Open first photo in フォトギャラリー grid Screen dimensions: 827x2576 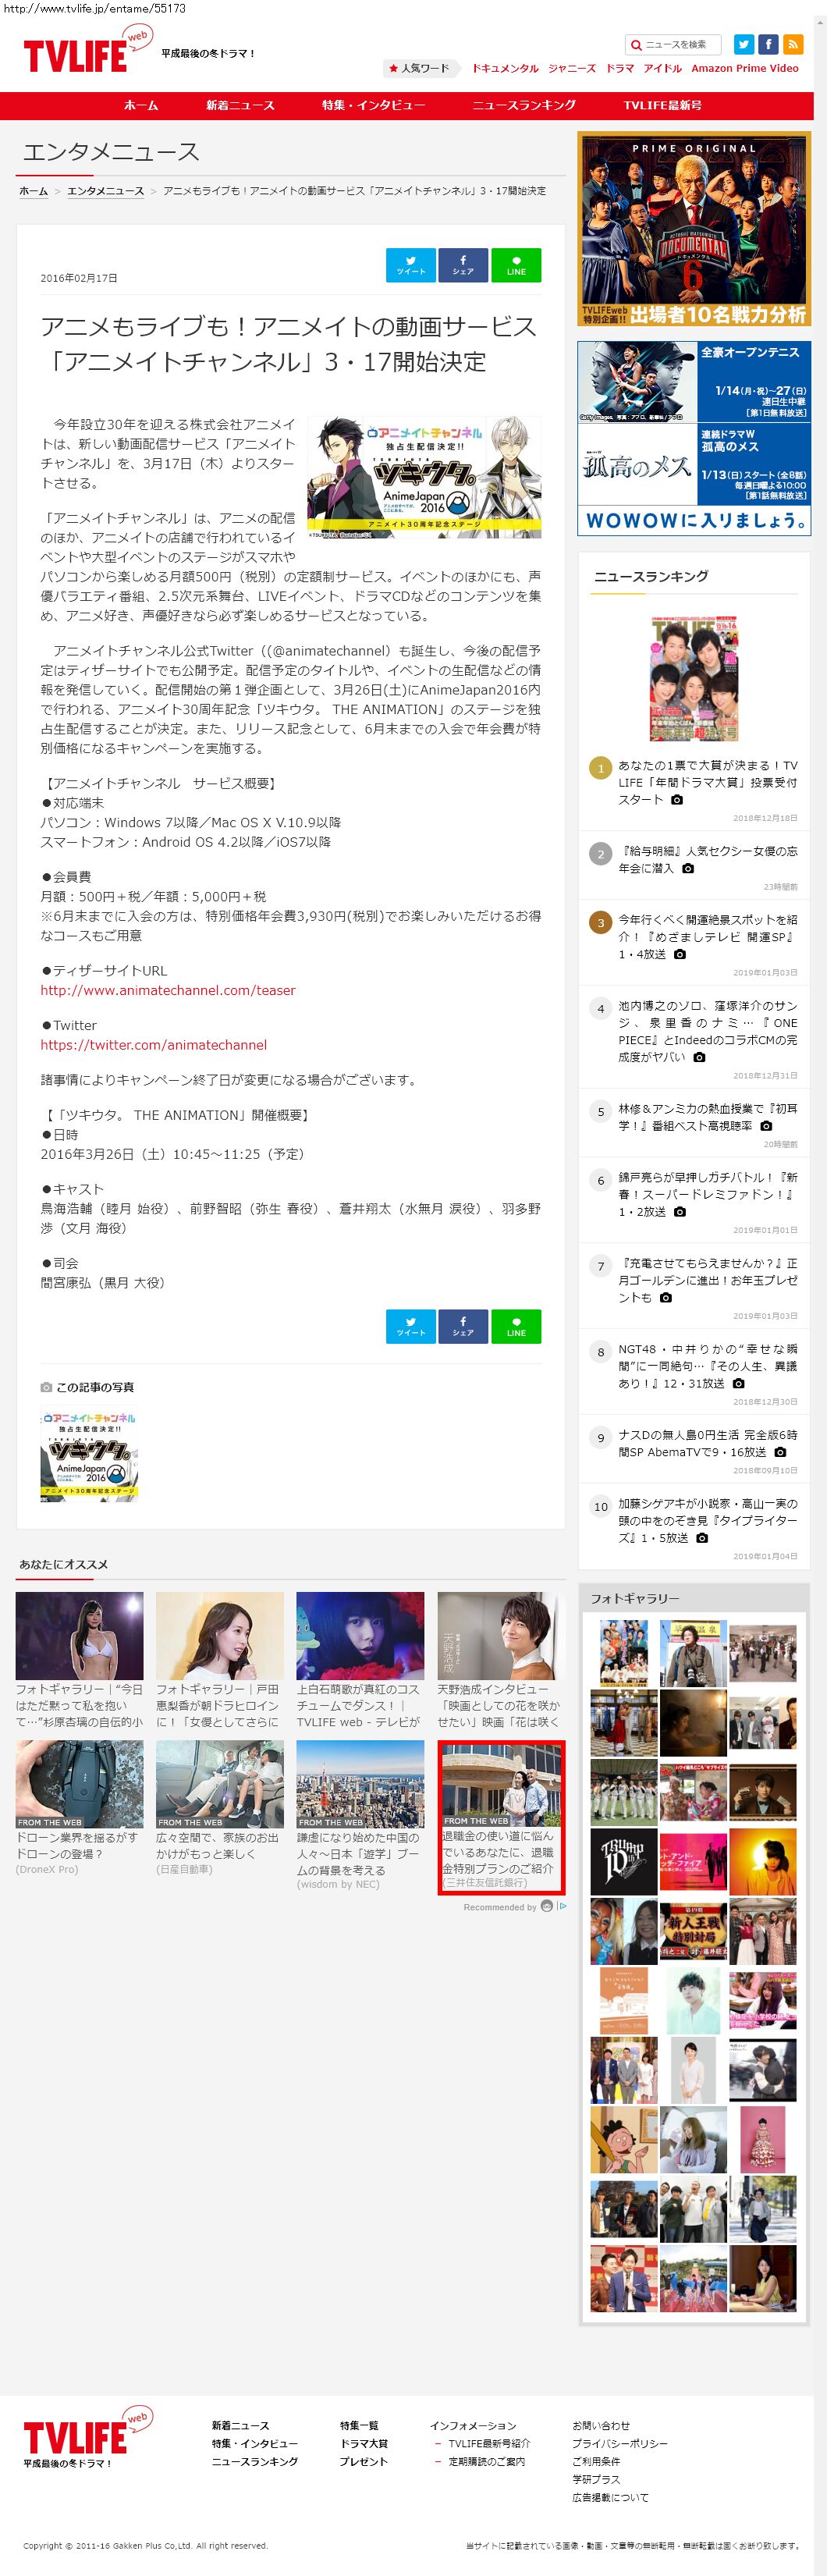point(624,1653)
